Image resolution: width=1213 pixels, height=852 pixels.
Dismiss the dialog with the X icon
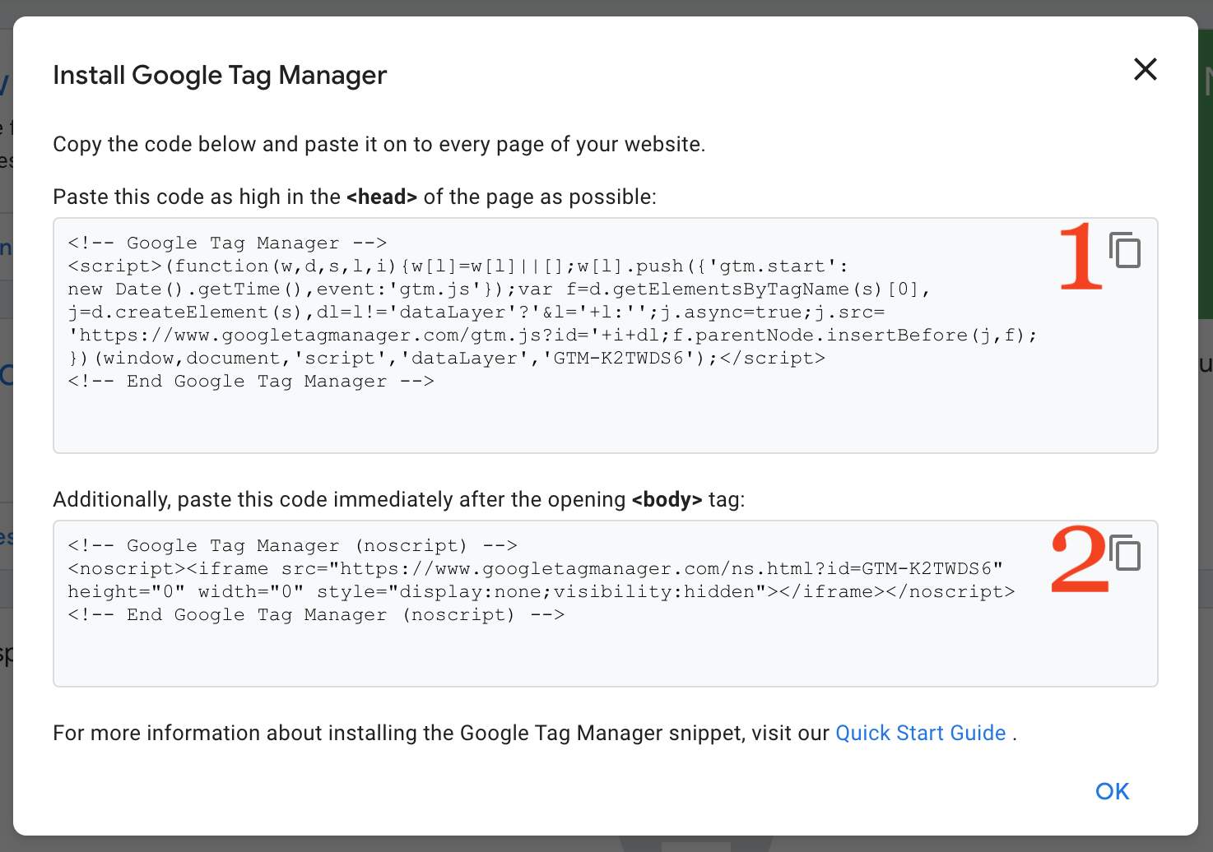click(1145, 70)
